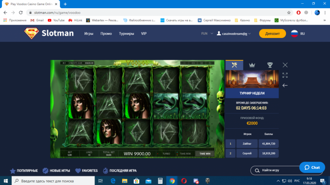This screenshot has width=330, height=185.
Task: Click the score 41,804,720
Action: tap(269, 144)
